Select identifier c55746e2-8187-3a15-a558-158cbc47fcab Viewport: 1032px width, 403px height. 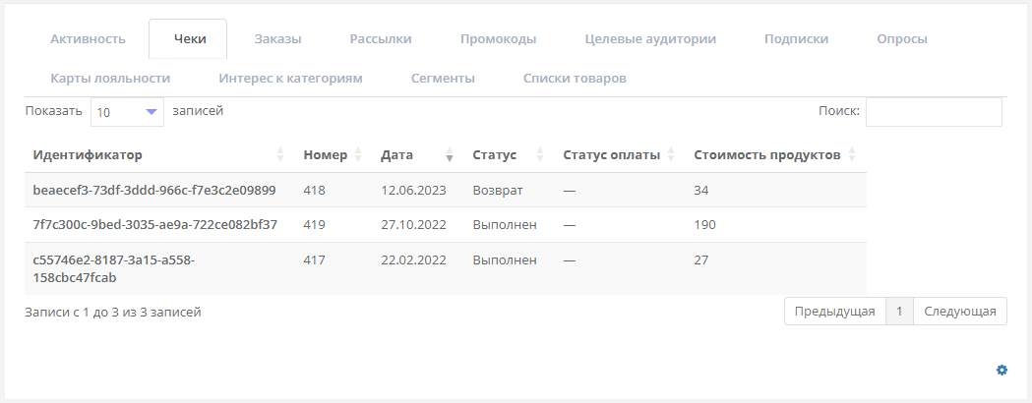[114, 269]
